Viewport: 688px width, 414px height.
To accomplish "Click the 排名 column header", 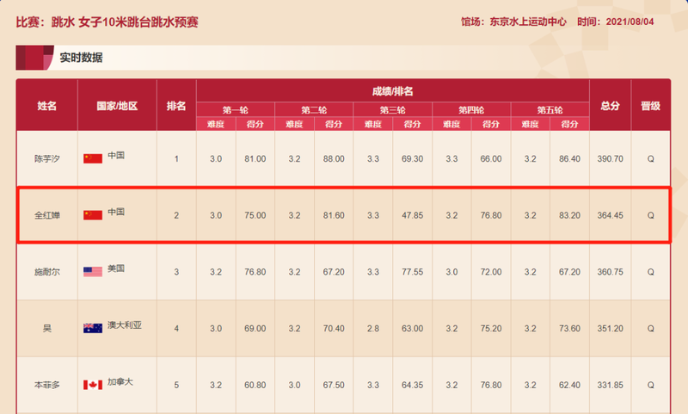I will [176, 105].
